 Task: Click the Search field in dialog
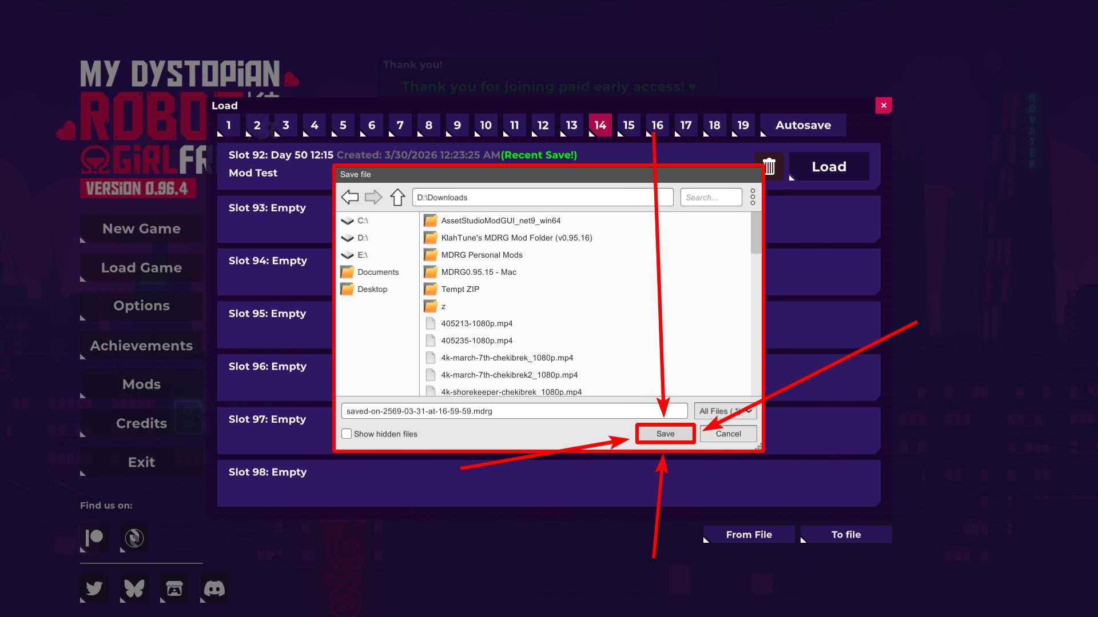[710, 197]
